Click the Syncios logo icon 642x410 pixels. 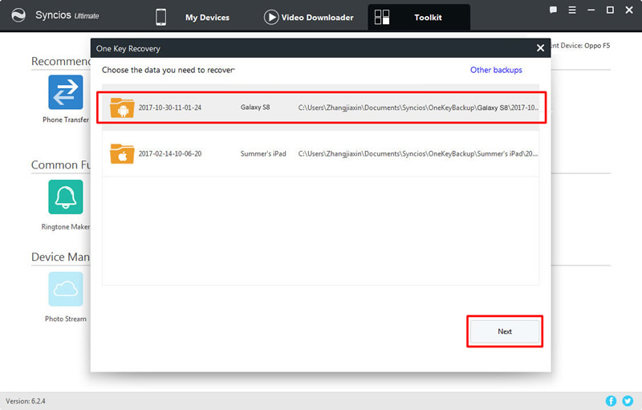(x=18, y=15)
